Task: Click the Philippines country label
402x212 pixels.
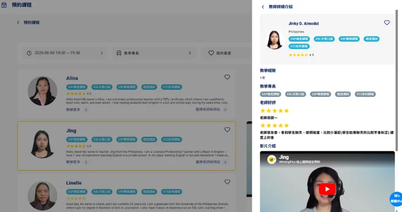Action: point(296,32)
